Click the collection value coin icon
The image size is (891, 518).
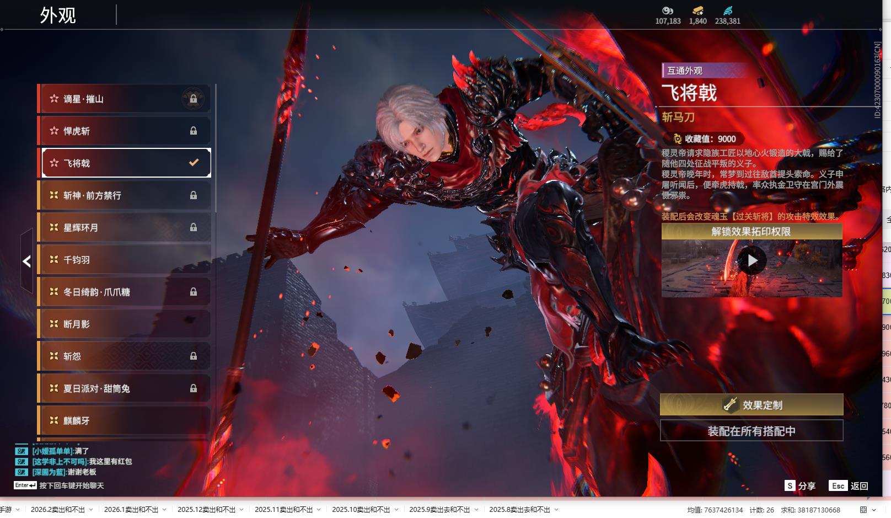(677, 139)
